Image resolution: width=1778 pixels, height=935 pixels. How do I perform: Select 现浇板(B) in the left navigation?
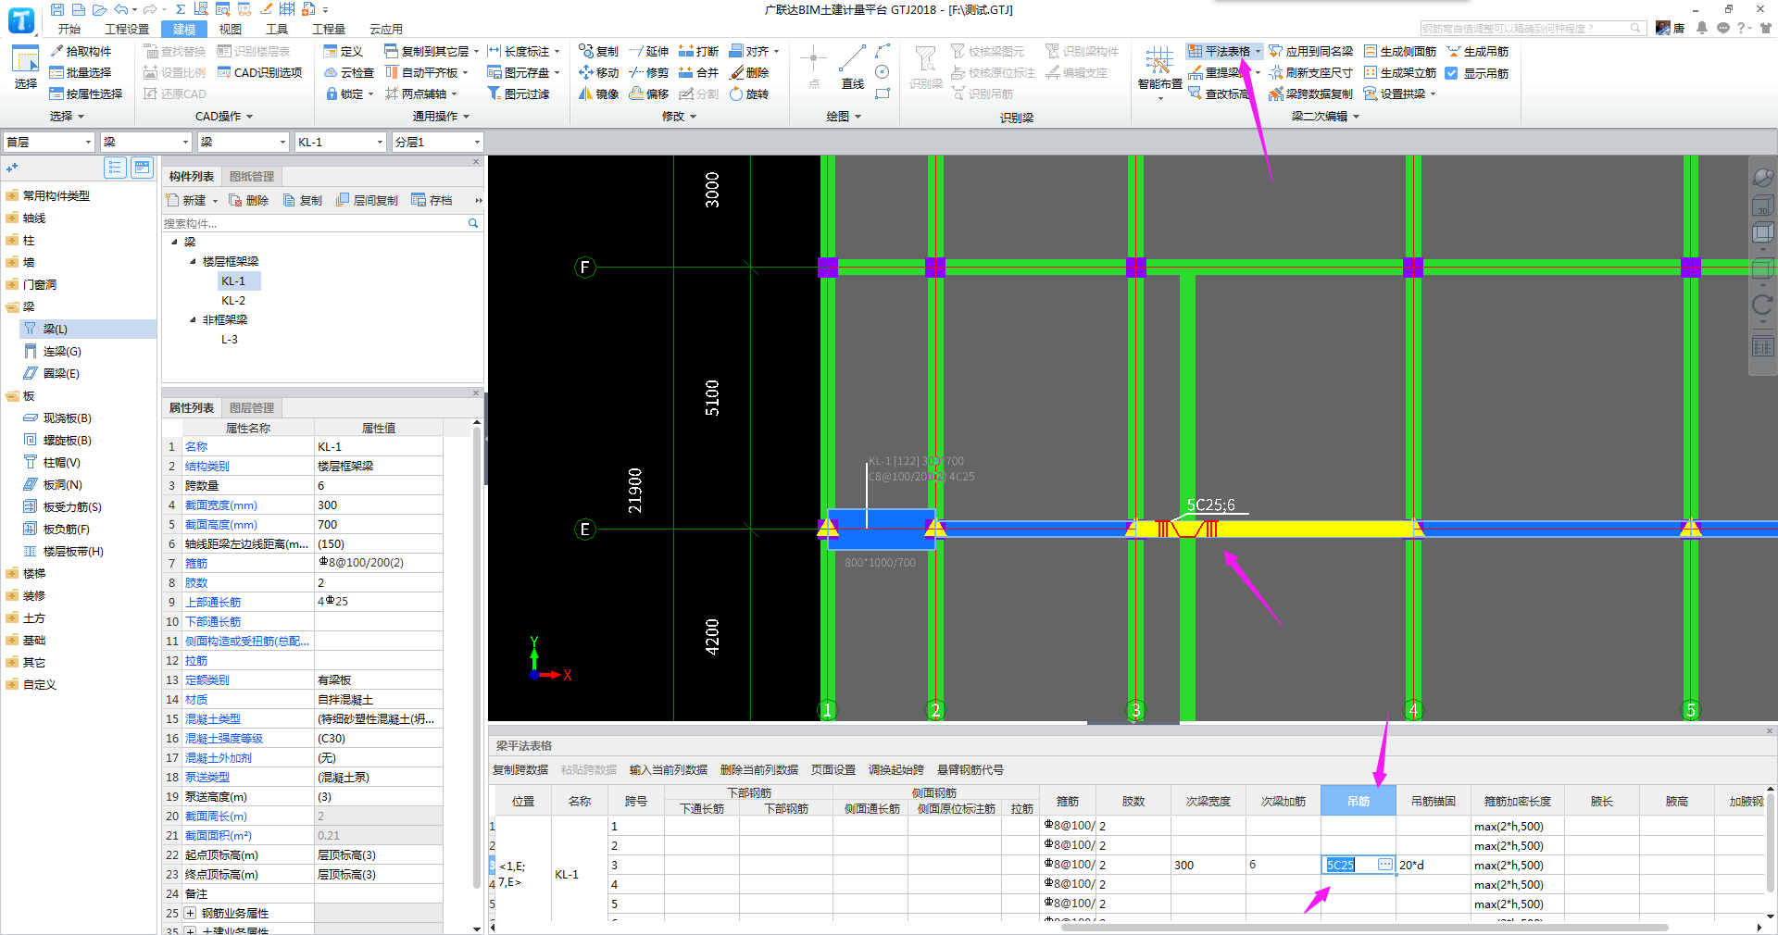tap(67, 418)
